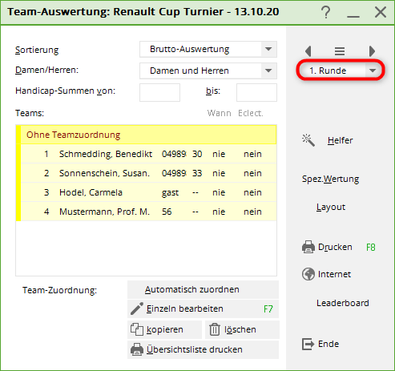Click the Ende exit icon
This screenshot has height=371, width=395.
pos(308,344)
